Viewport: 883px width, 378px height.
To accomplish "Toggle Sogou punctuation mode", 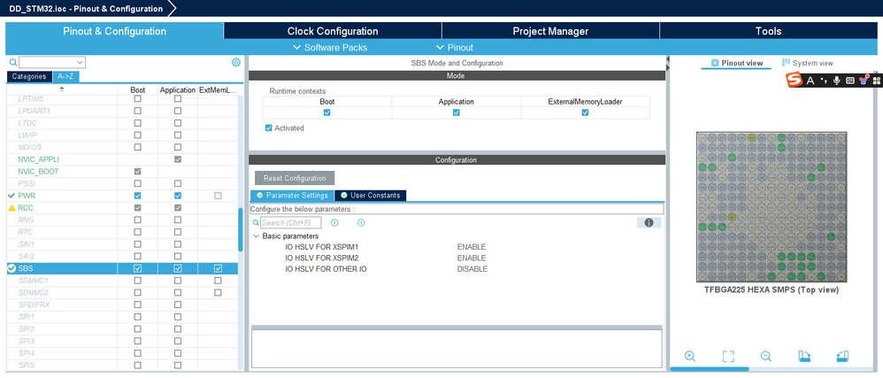I will (825, 81).
